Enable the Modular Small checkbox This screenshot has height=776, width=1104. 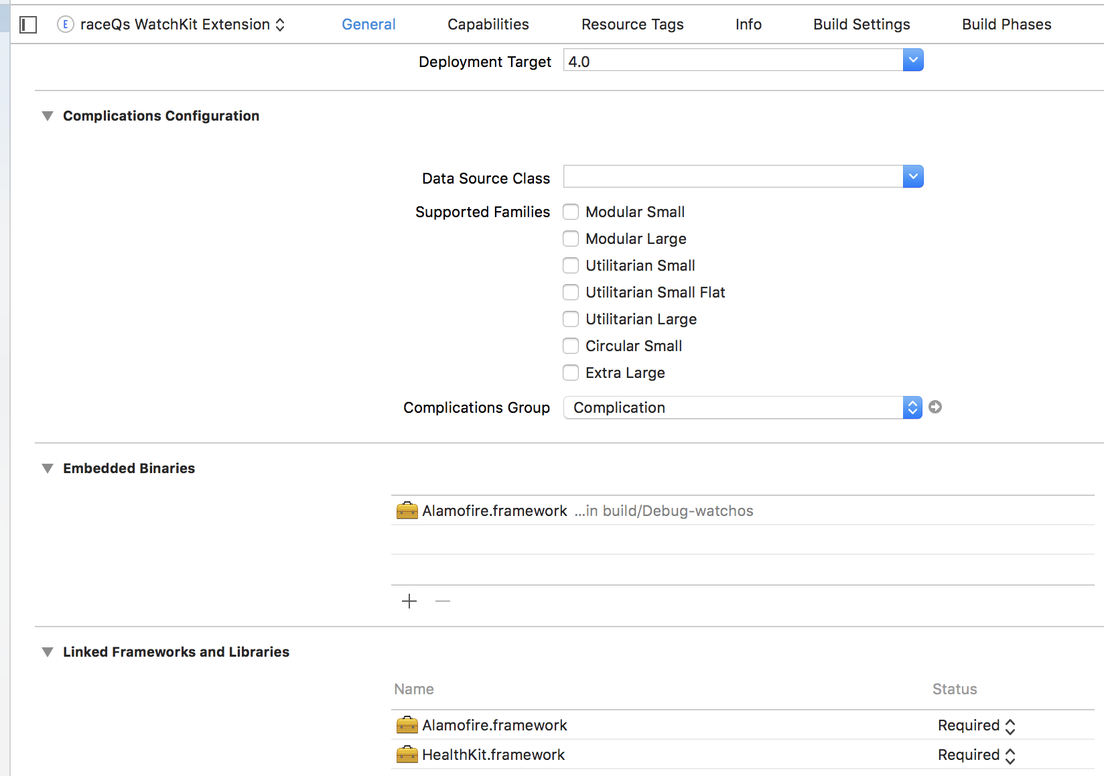point(571,212)
